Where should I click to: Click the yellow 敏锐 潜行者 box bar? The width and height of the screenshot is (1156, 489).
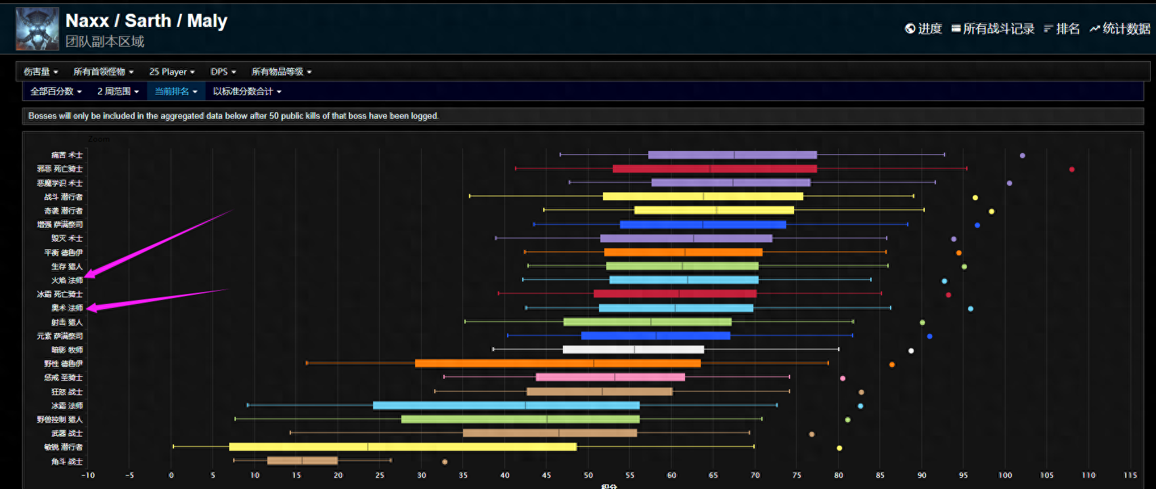[403, 447]
